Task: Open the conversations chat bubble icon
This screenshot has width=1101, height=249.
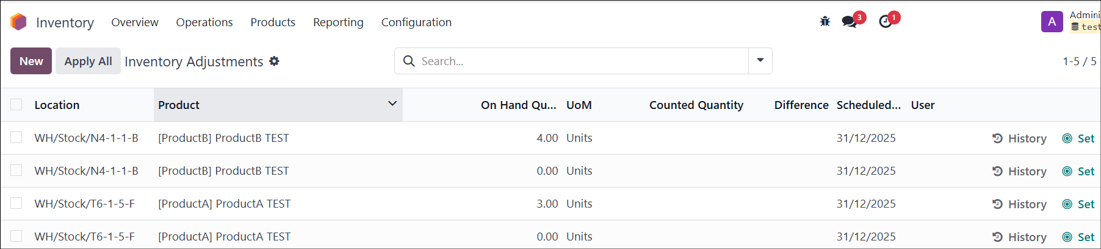Action: pos(849,22)
